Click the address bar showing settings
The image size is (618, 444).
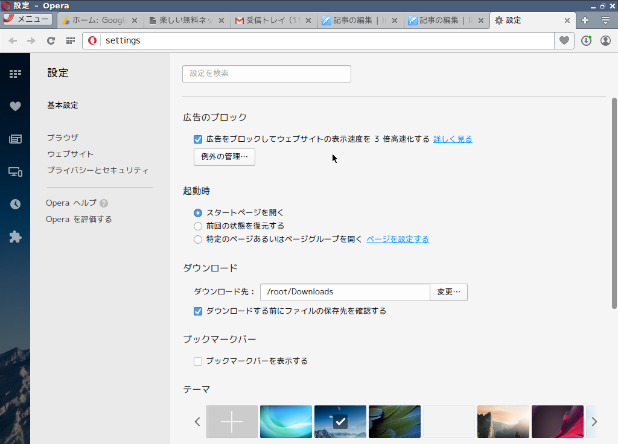[x=327, y=40]
